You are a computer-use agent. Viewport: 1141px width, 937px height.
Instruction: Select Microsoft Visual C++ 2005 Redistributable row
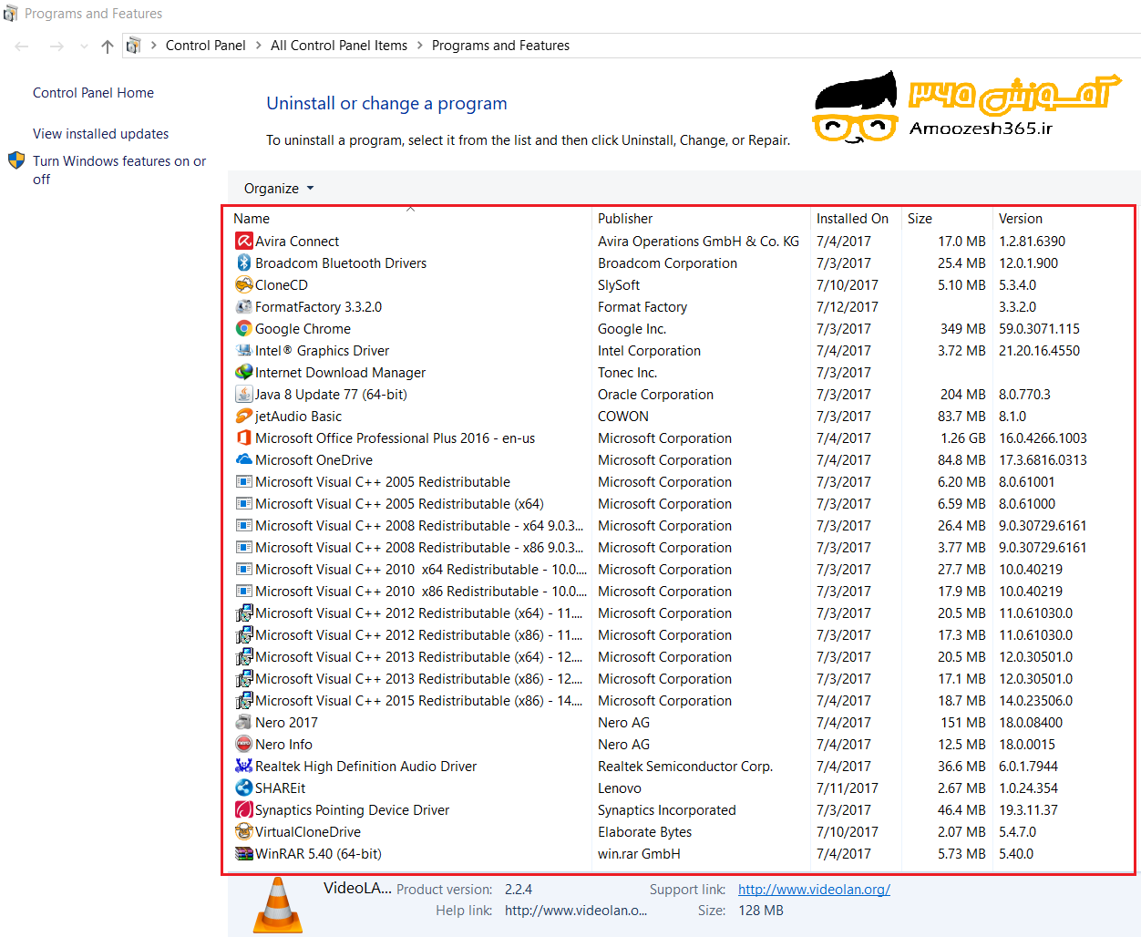679,481
